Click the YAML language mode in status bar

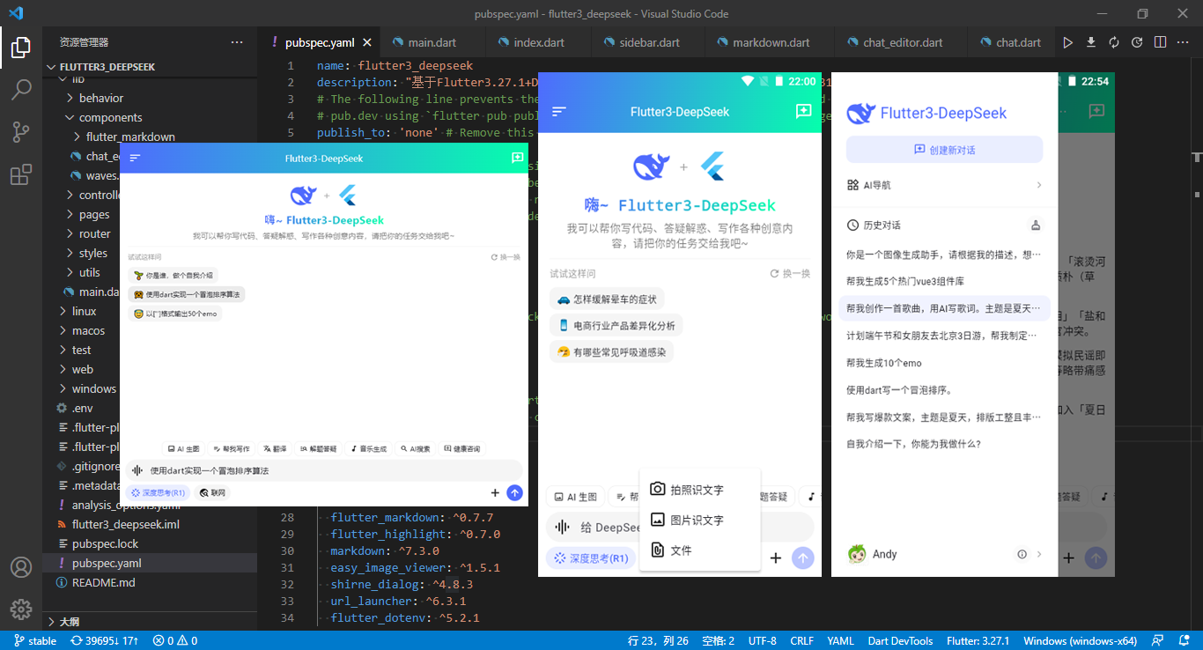click(840, 641)
